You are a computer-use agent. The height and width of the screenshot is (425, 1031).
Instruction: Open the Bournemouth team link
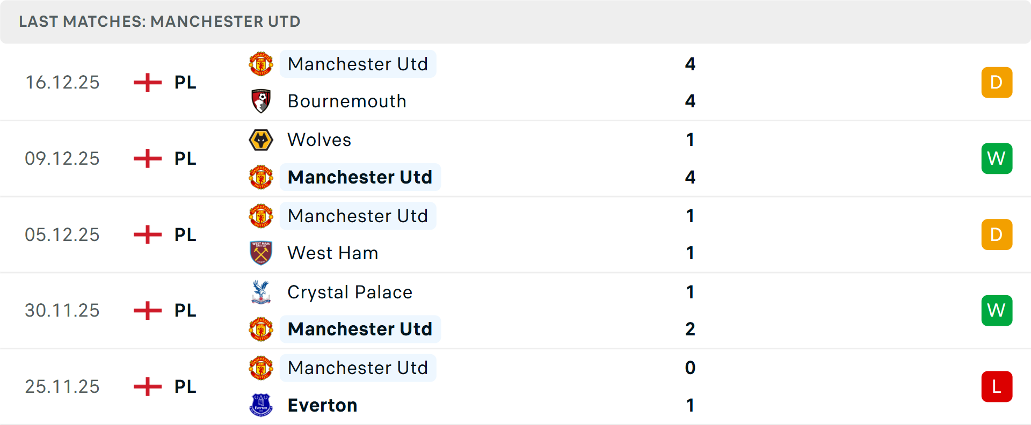tap(347, 101)
